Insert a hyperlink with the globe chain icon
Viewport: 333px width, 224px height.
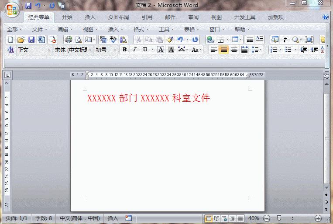[210, 40]
